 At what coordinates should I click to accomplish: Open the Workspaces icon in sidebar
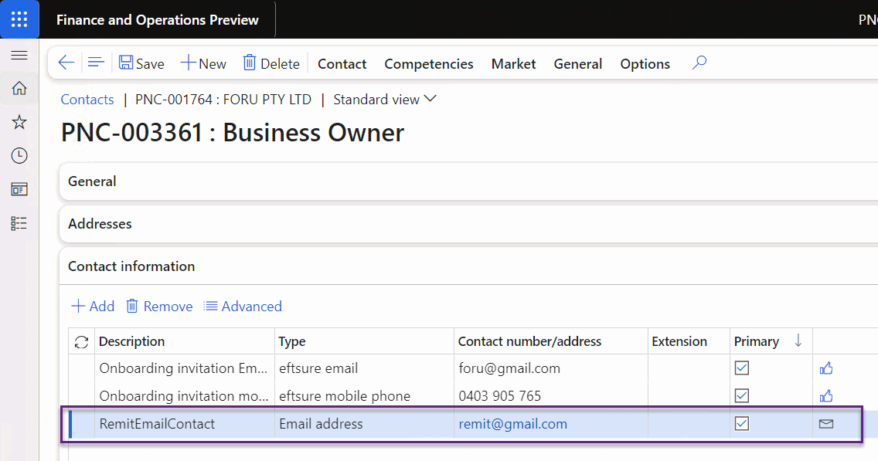pyautogui.click(x=19, y=190)
